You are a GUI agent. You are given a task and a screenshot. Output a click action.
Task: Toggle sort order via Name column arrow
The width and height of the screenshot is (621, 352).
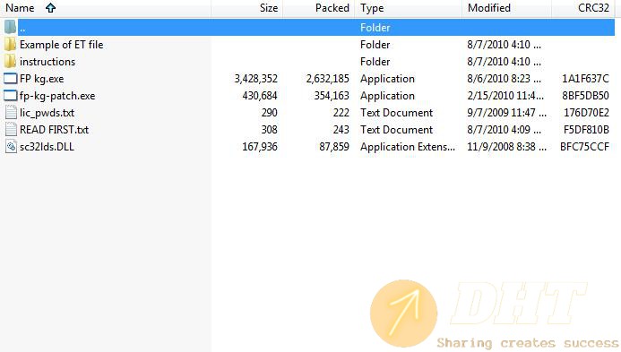click(50, 7)
